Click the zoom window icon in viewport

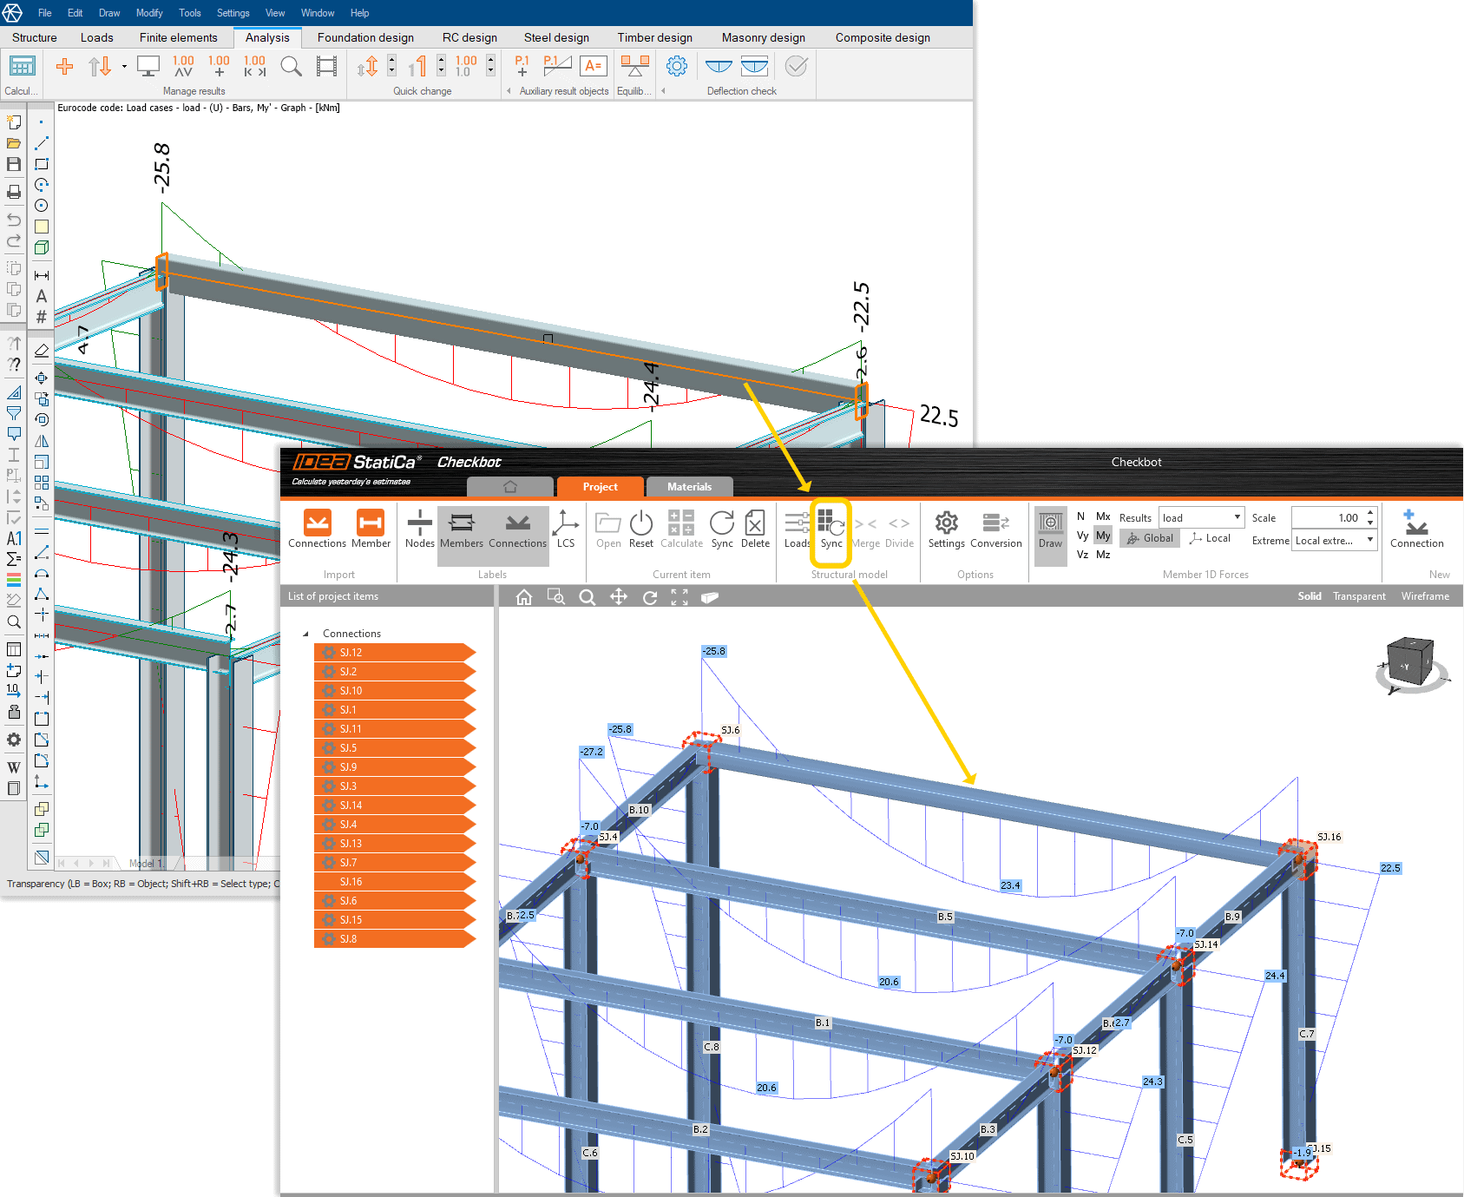(x=555, y=597)
